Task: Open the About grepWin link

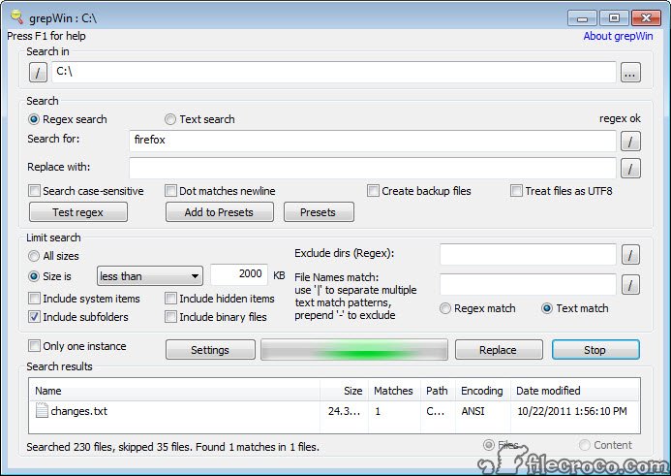Action: pos(618,36)
